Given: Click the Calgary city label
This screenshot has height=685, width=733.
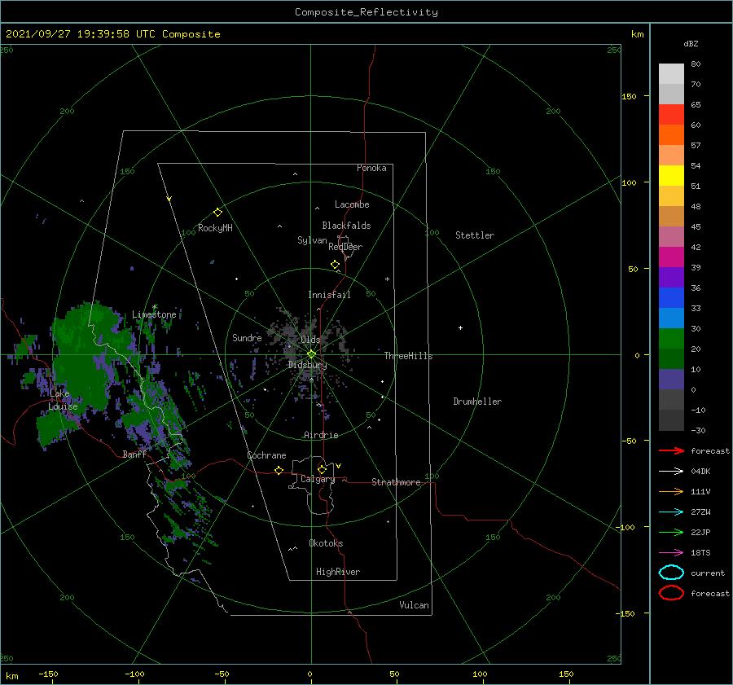Looking at the screenshot, I should 318,479.
